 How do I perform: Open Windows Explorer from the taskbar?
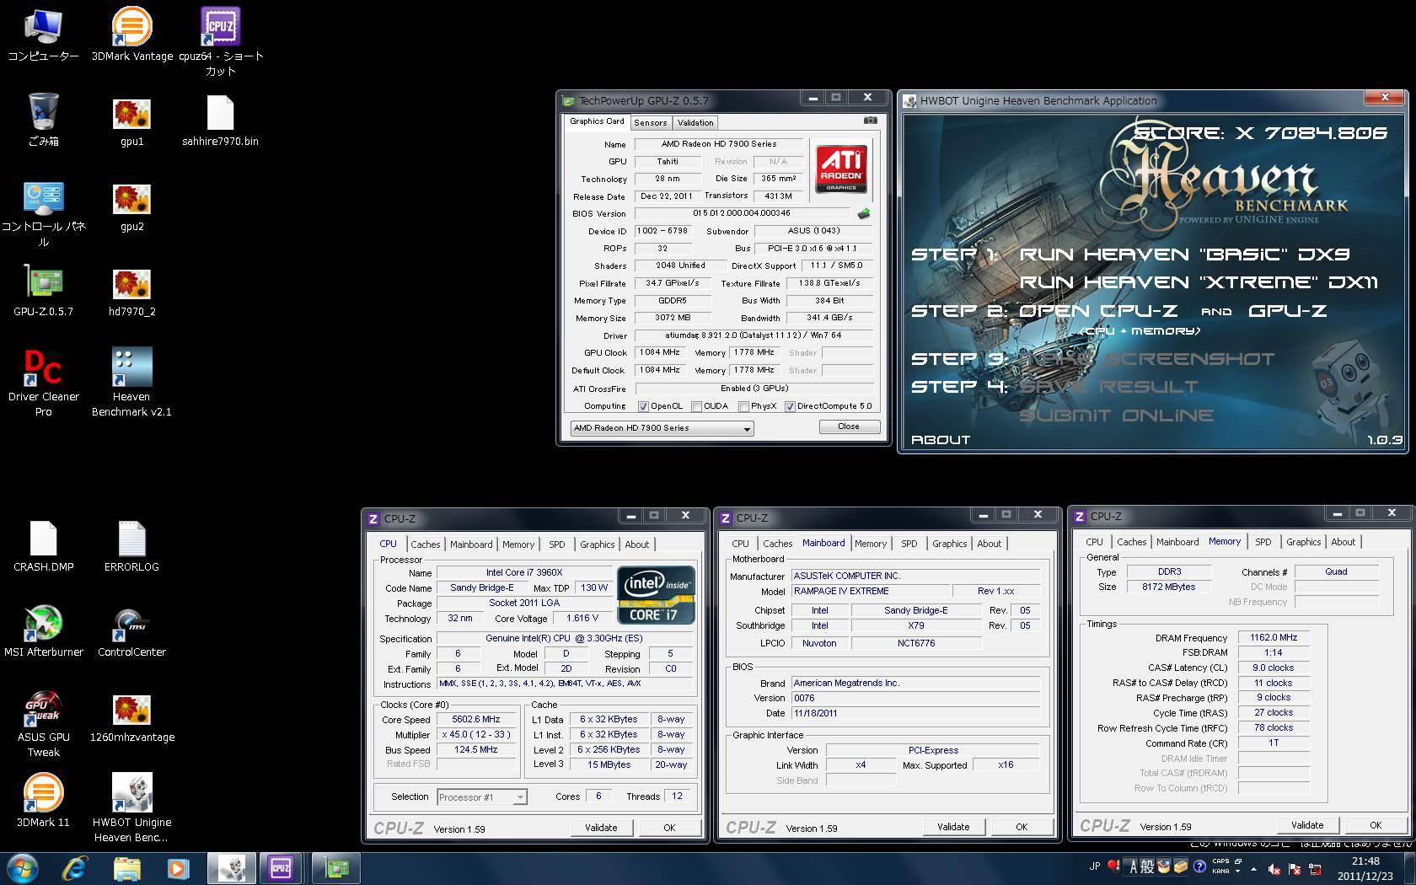point(126,867)
